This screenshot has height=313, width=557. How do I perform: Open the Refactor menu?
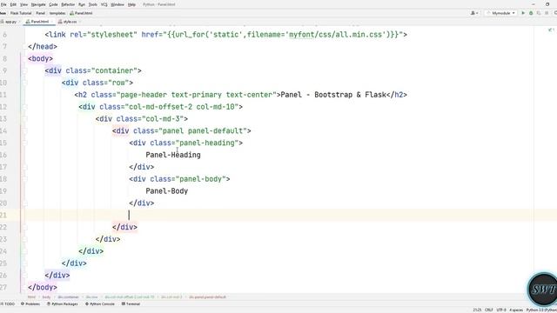(x=68, y=4)
